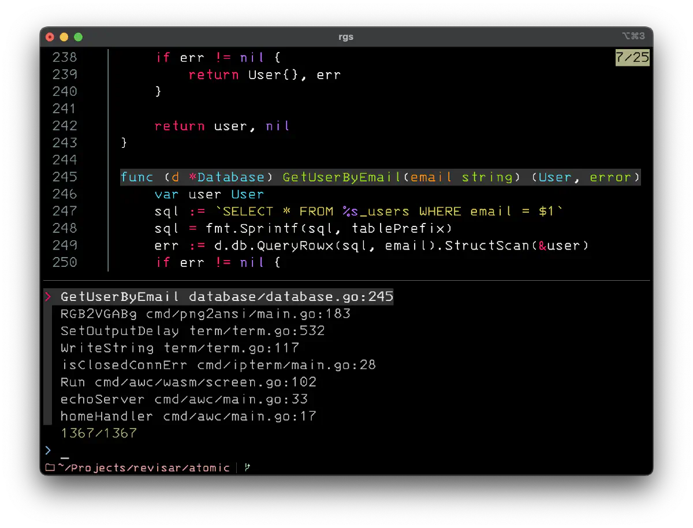Viewport: 693px width, 528px height.
Task: Focus the search query input cursor
Action: point(65,451)
